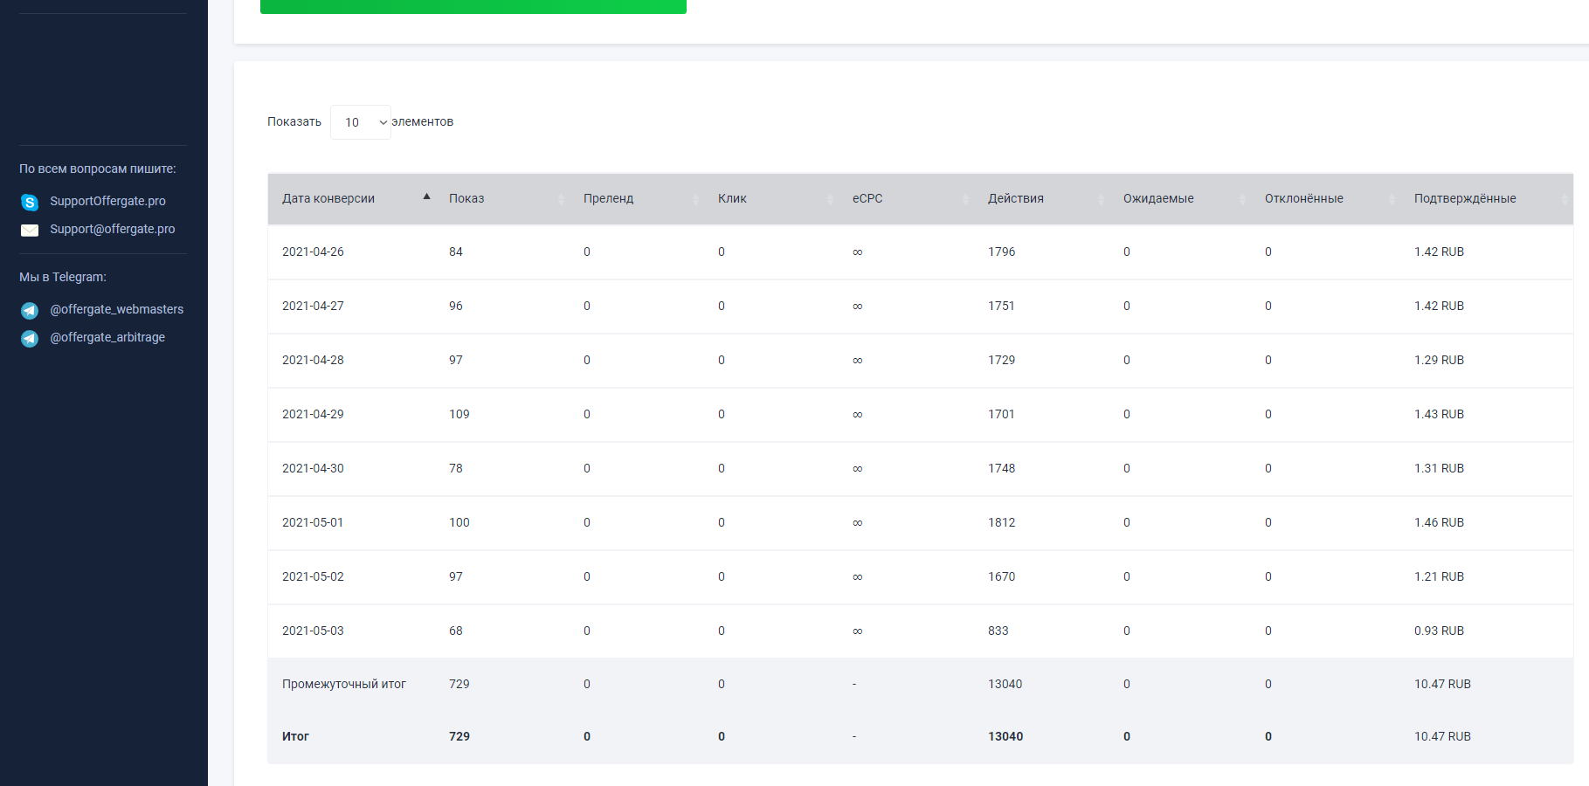The width and height of the screenshot is (1589, 786).
Task: Sort the table by eCPC column
Action: click(x=906, y=199)
